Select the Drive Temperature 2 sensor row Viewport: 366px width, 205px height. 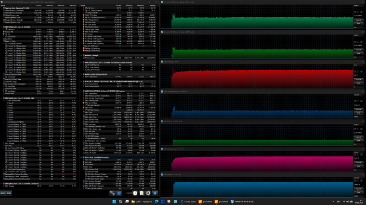118,86
